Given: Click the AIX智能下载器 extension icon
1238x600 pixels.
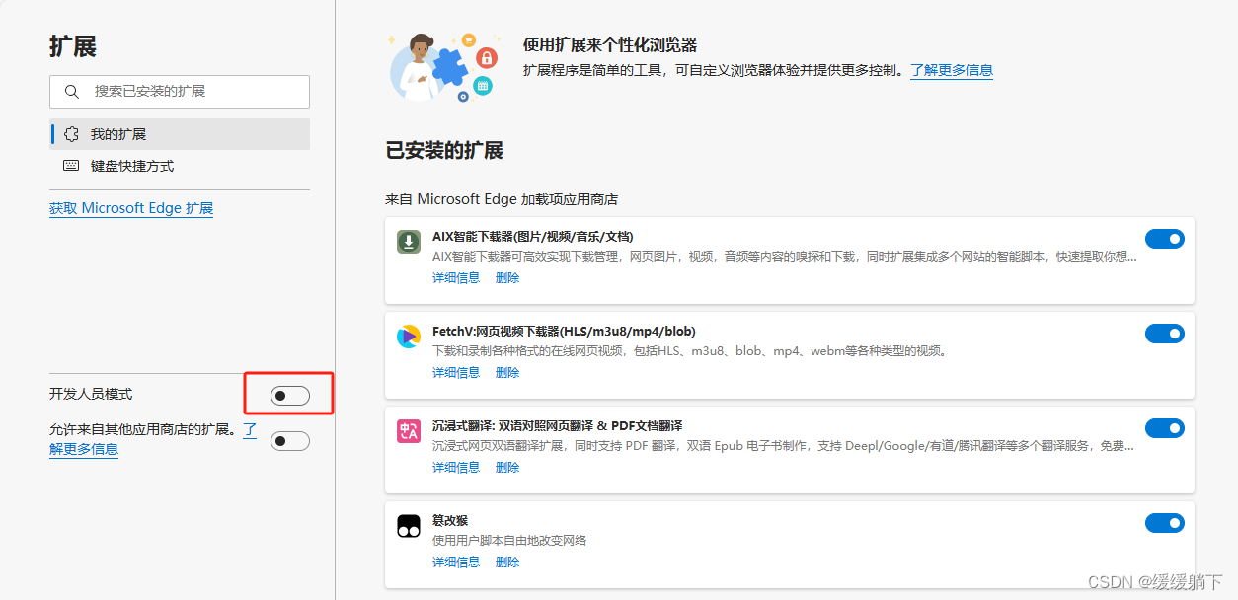Looking at the screenshot, I should click(409, 242).
